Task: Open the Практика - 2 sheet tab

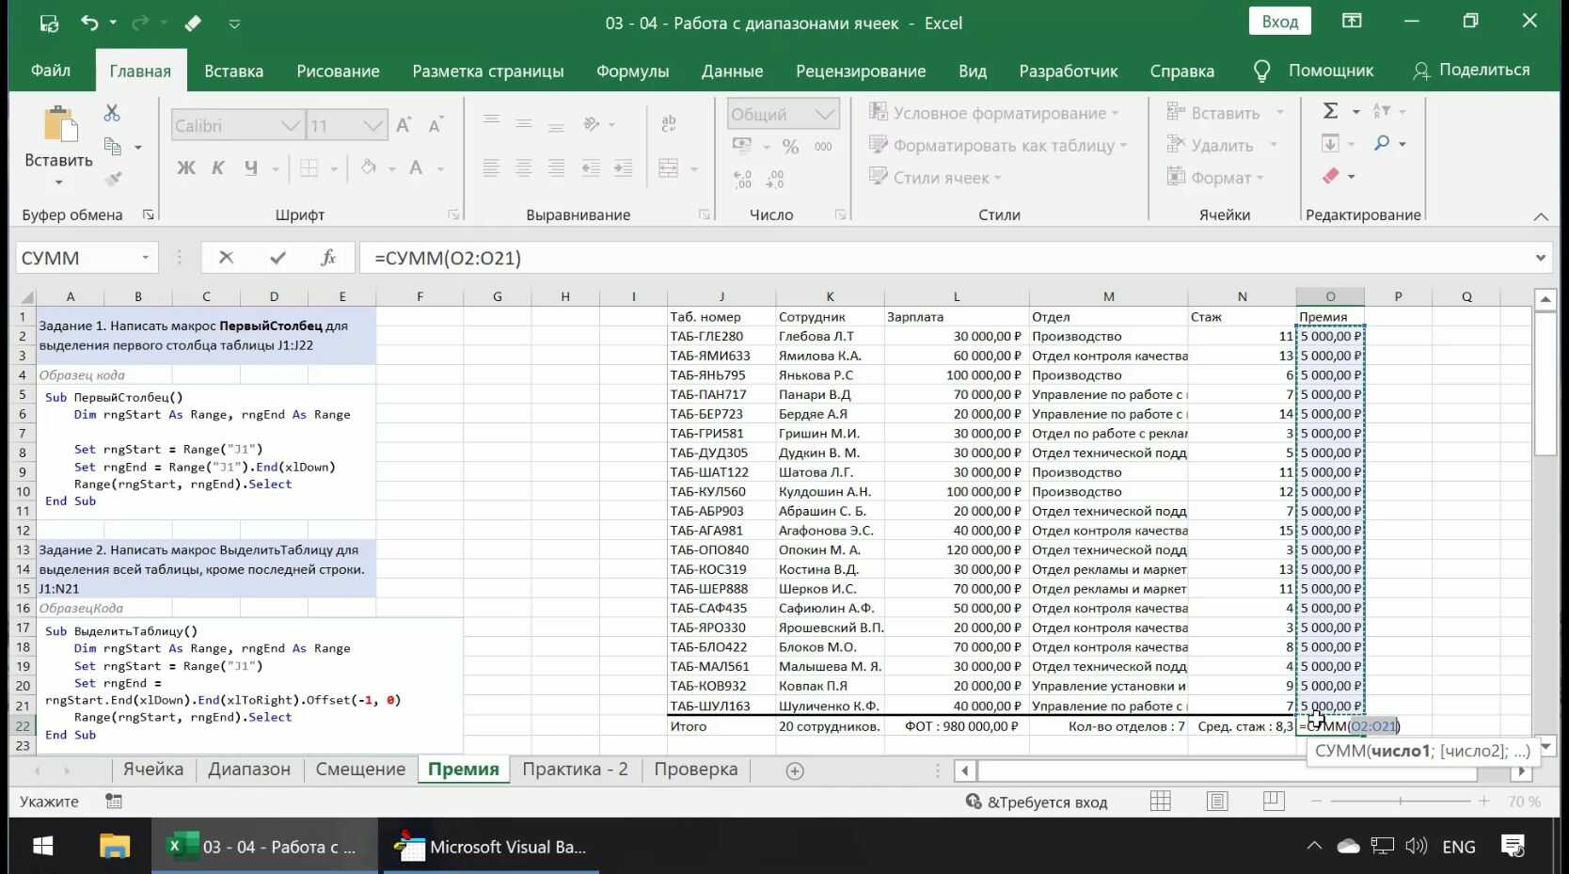Action: coord(576,770)
